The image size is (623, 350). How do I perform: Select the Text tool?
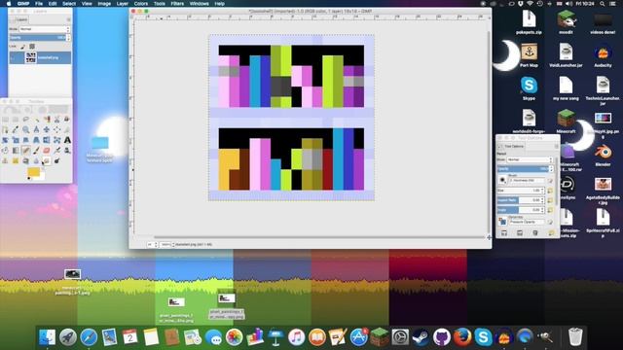pos(67,140)
